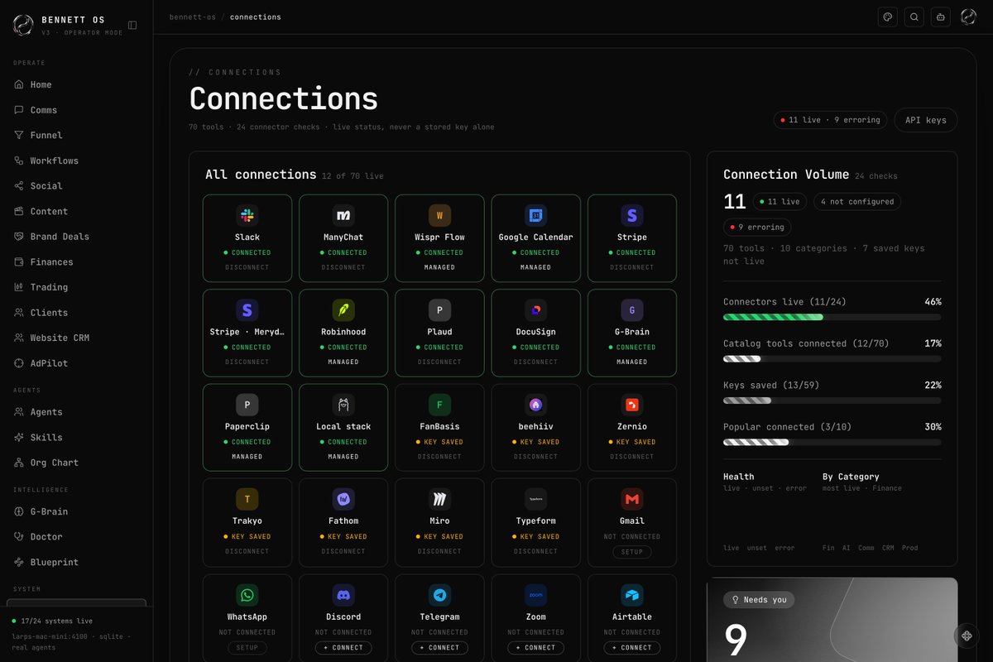Click the Miro app icon
The width and height of the screenshot is (993, 662).
(x=439, y=499)
